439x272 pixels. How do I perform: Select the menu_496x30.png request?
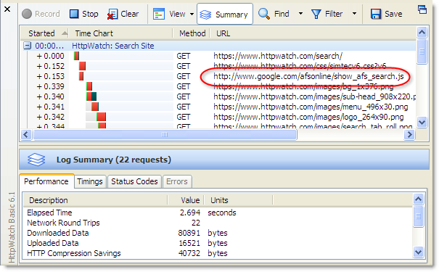pyautogui.click(x=311, y=107)
